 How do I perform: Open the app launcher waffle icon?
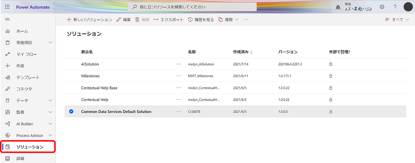point(7,7)
